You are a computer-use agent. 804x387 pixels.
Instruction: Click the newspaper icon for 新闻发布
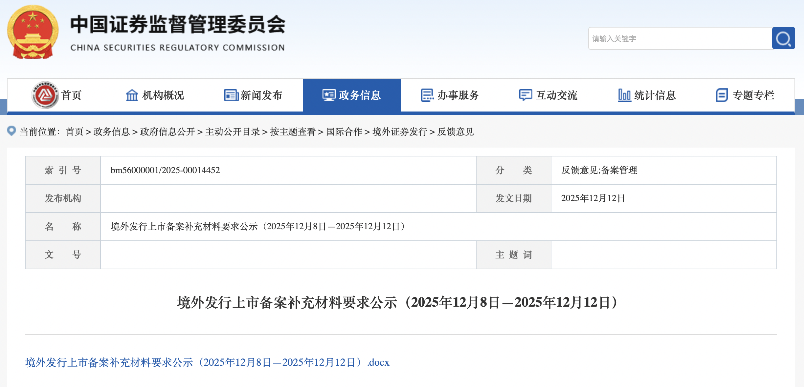(x=231, y=95)
